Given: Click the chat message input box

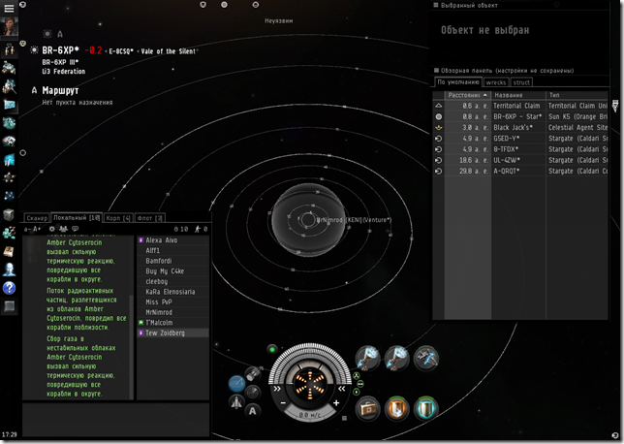Looking at the screenshot, I should click(x=116, y=420).
